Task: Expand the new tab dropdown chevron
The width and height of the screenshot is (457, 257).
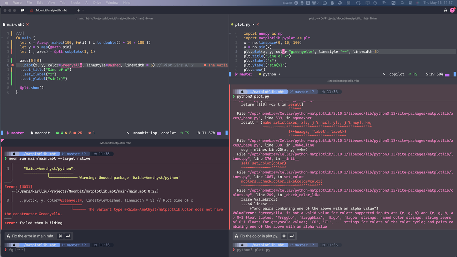Action: (83, 10)
